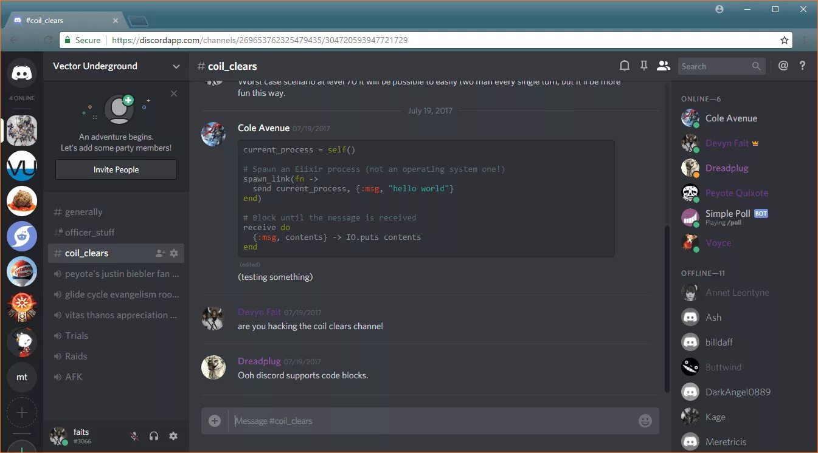The image size is (818, 453).
Task: Open a new browser tab
Action: tap(139, 21)
